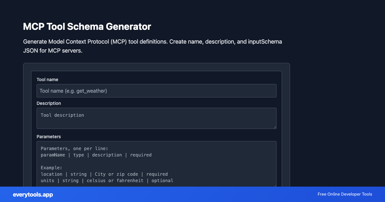
Task: Click the Description textarea to start typing
Action: [156, 118]
